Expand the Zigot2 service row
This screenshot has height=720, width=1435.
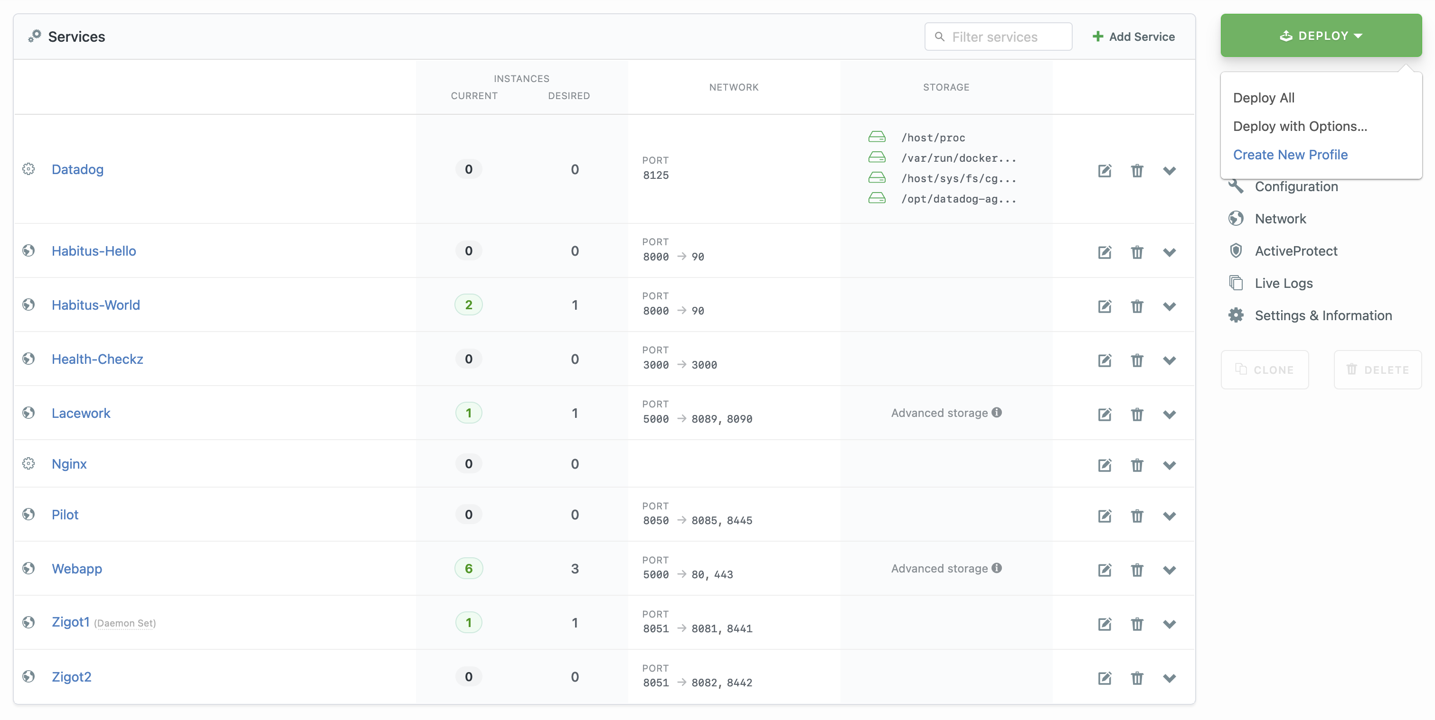[x=1170, y=678]
